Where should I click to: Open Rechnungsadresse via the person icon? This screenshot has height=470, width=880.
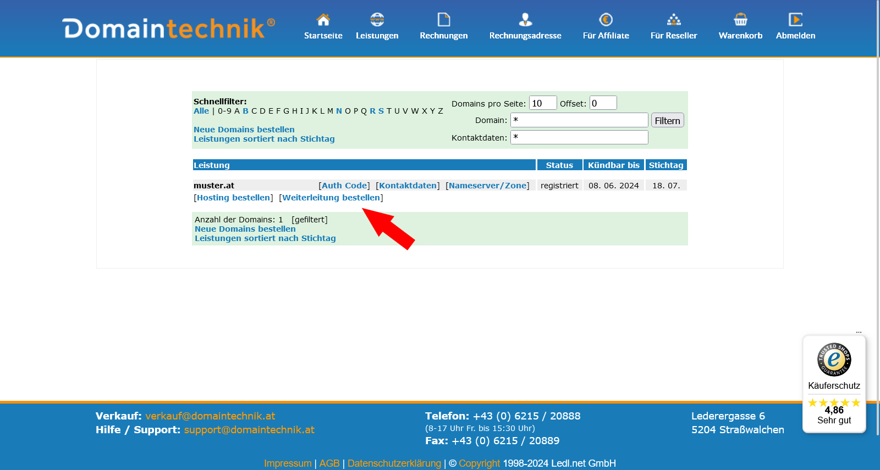(x=525, y=20)
